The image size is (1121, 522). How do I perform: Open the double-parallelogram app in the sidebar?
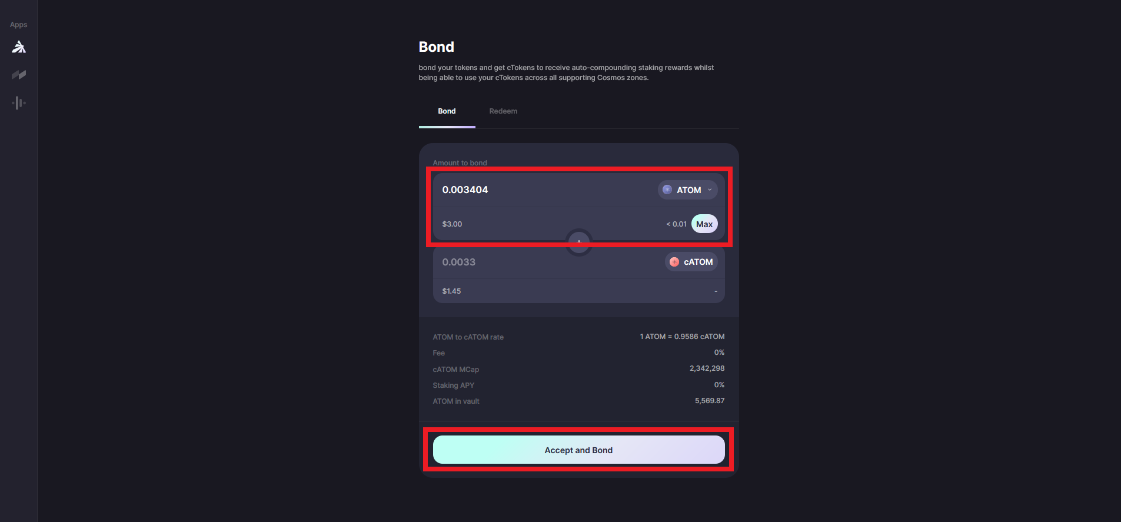click(19, 75)
